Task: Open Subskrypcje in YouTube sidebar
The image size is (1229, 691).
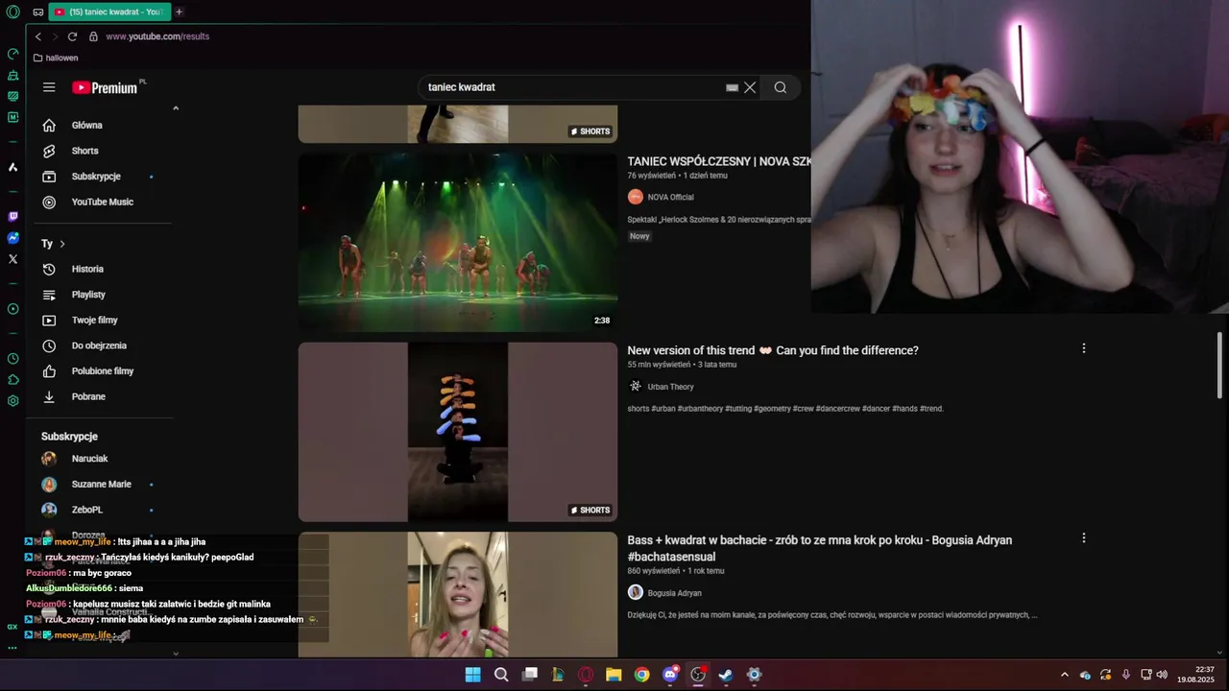Action: [x=96, y=177]
